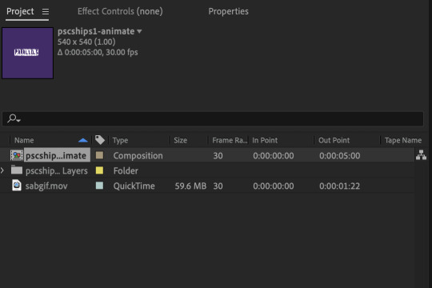Click the aqua label swatch for sabgif.mov
The image size is (432, 288).
pos(99,186)
